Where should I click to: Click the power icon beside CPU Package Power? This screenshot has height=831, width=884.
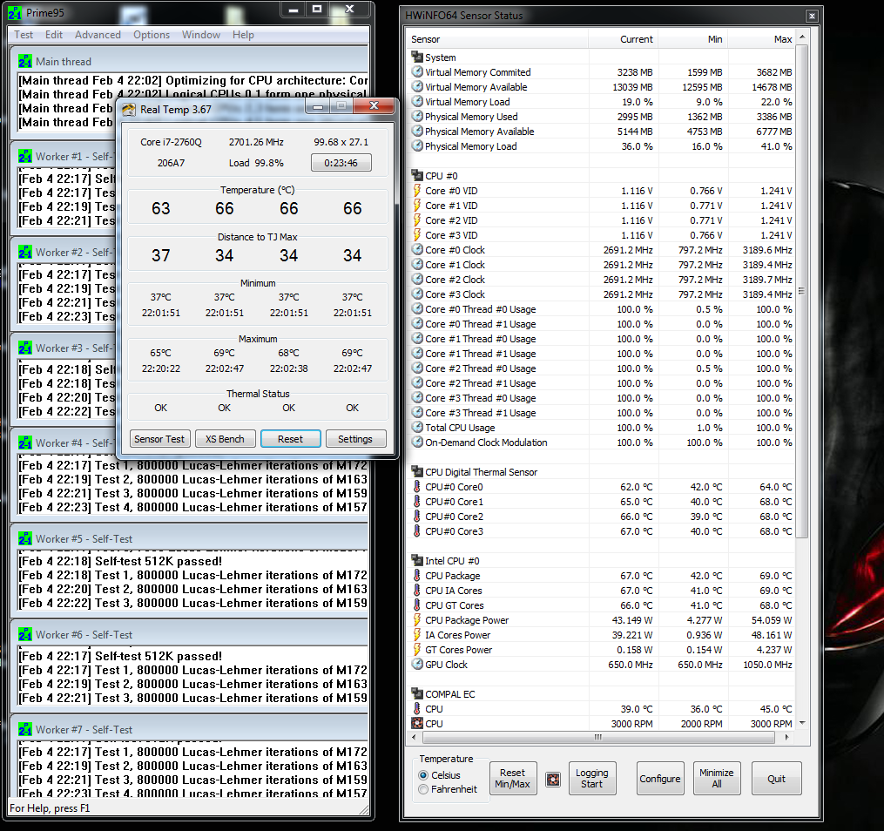coord(417,620)
